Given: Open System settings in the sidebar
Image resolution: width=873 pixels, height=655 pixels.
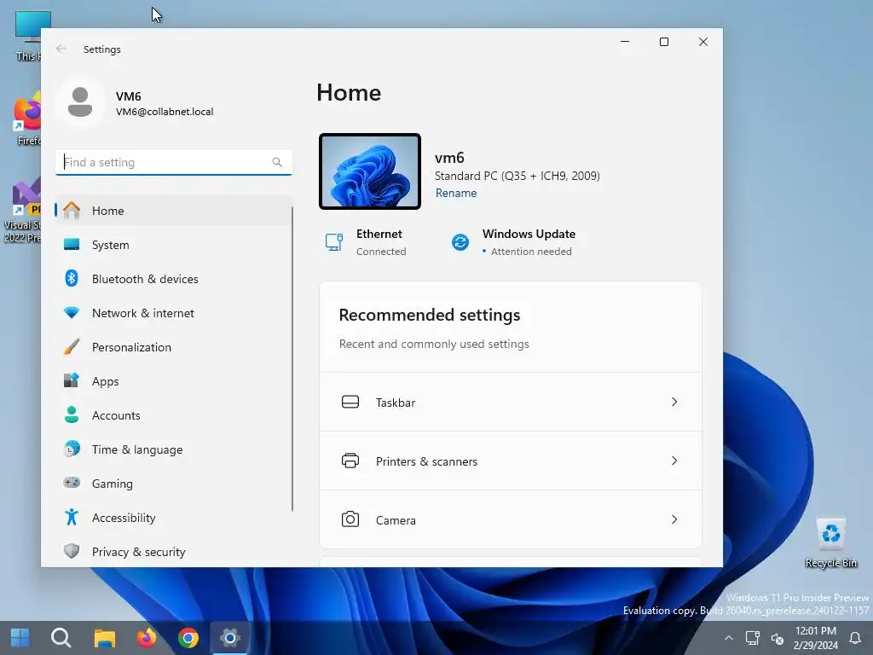Looking at the screenshot, I should tap(173, 245).
